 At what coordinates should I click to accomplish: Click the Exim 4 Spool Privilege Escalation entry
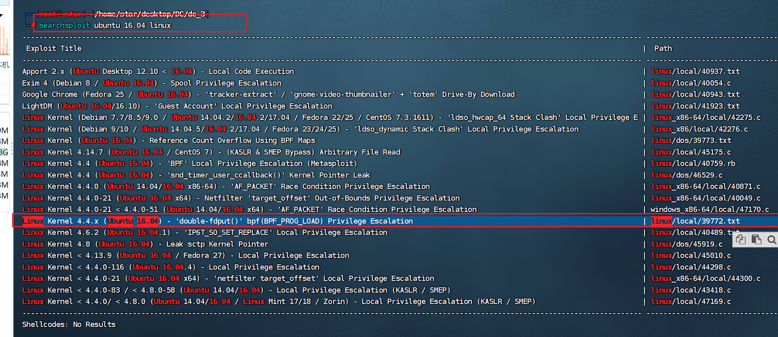[152, 83]
